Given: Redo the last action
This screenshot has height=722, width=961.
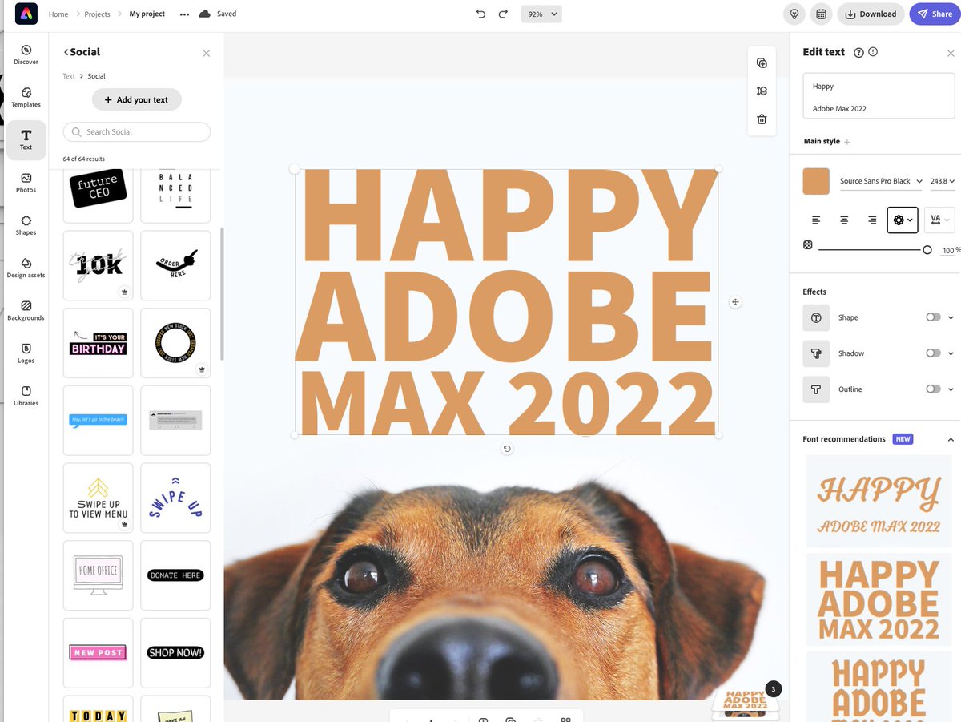Looking at the screenshot, I should [x=503, y=14].
